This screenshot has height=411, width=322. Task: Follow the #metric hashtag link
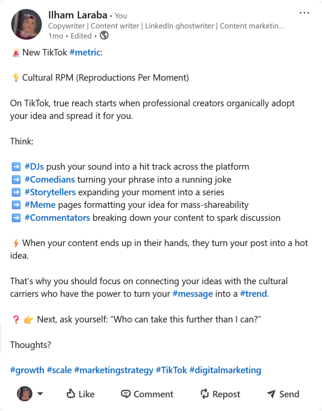point(85,52)
